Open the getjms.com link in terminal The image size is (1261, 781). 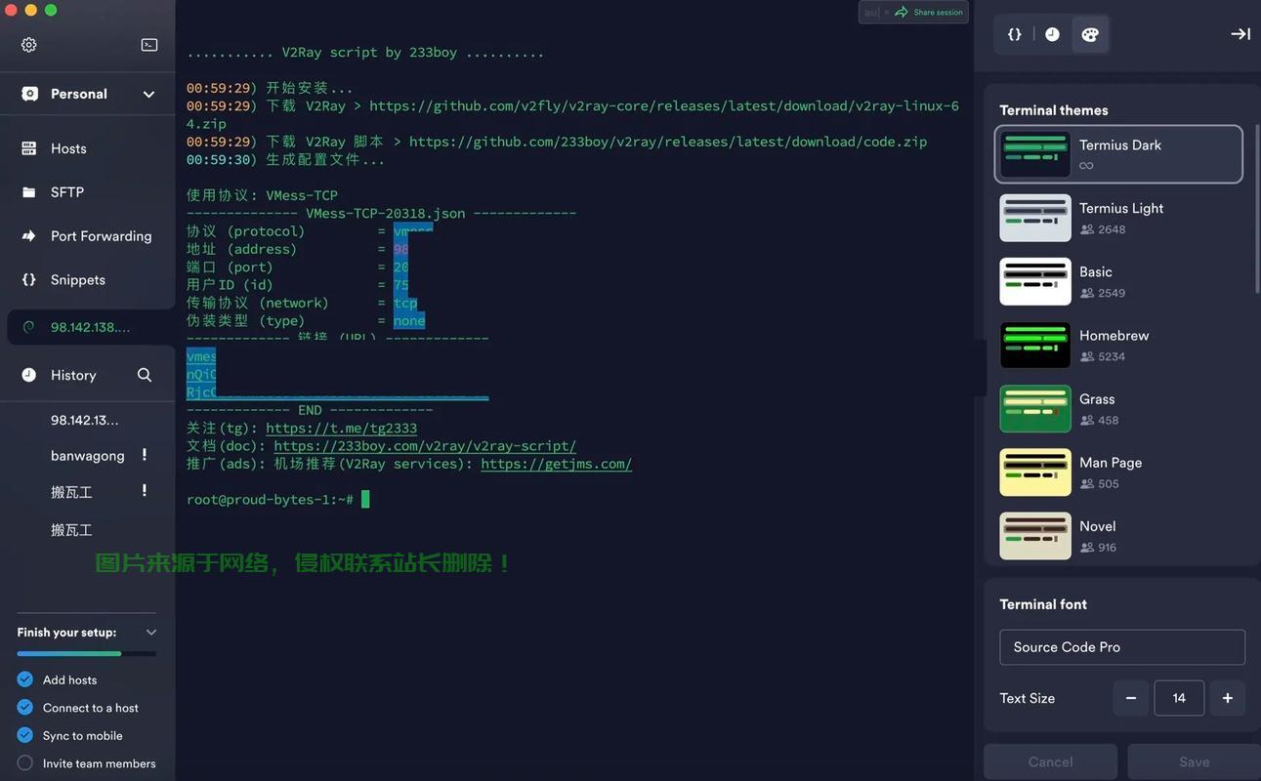tap(556, 464)
